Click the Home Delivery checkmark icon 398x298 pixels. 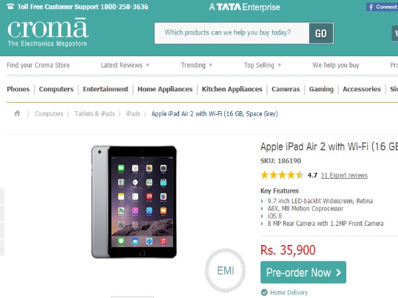pos(264,292)
